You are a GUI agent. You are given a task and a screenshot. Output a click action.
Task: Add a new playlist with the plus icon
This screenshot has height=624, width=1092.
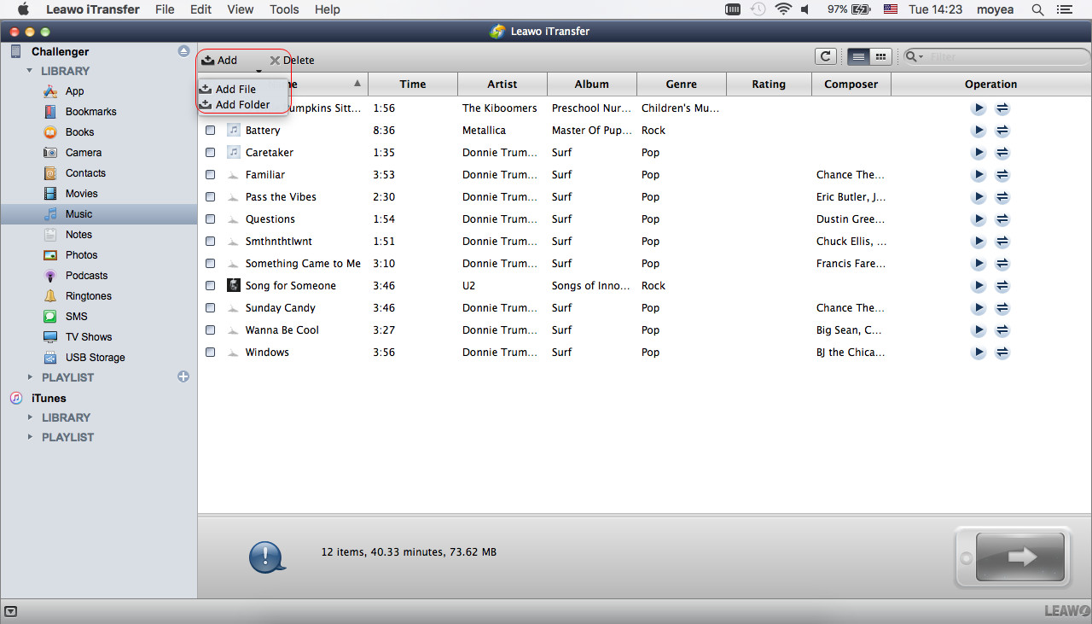click(x=183, y=376)
